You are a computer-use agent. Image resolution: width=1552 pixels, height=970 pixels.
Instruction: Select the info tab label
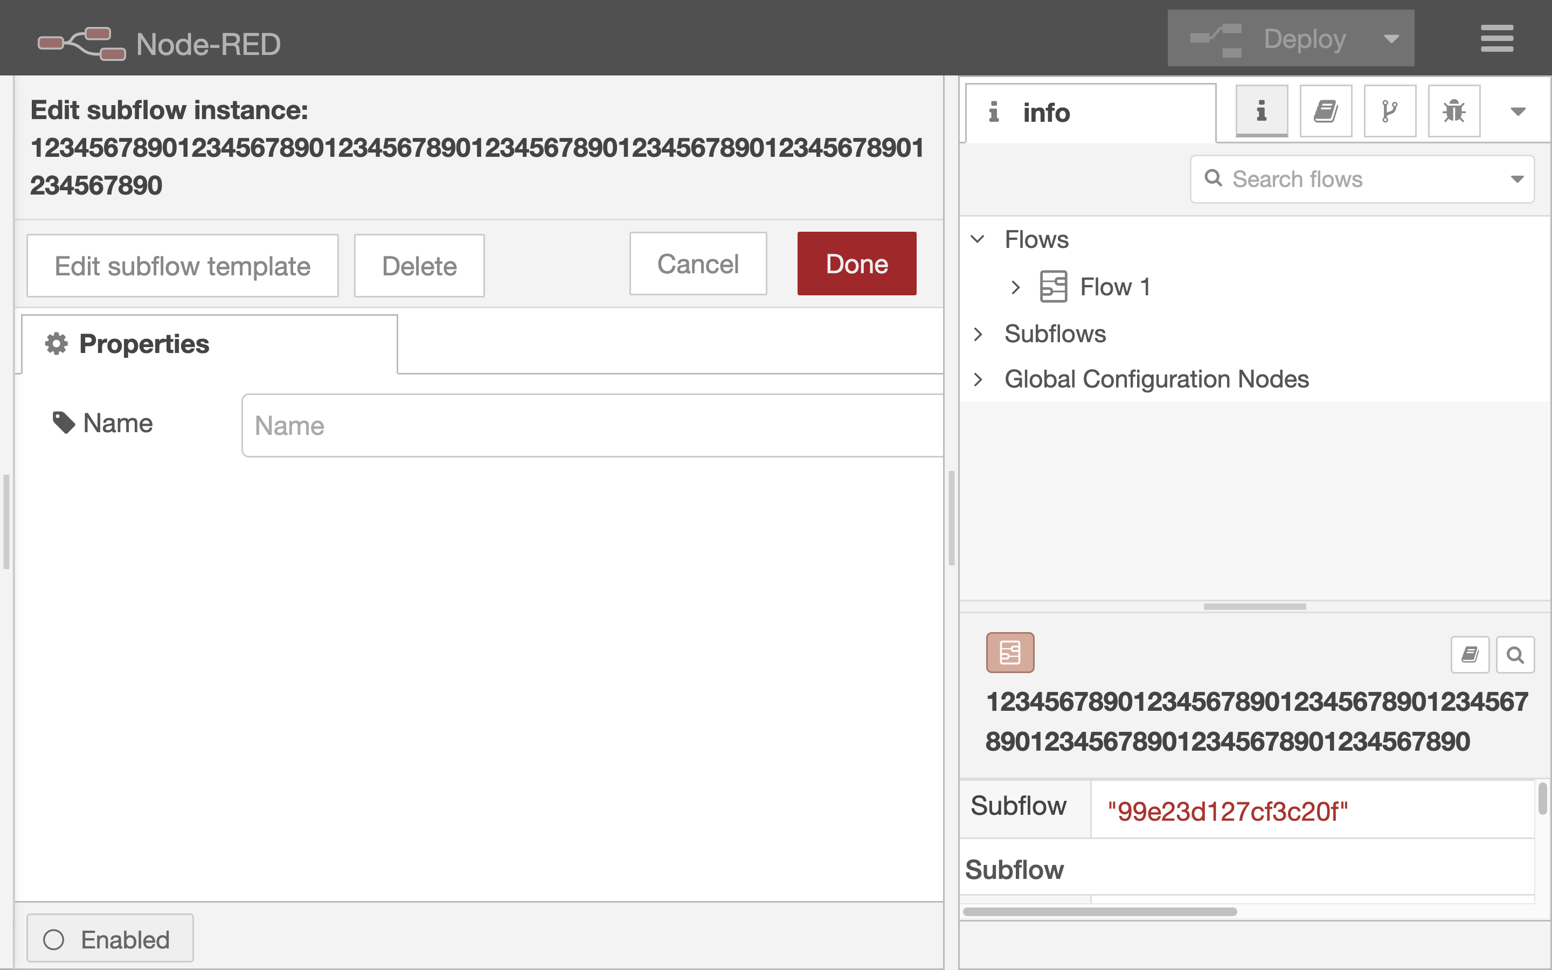(1091, 113)
